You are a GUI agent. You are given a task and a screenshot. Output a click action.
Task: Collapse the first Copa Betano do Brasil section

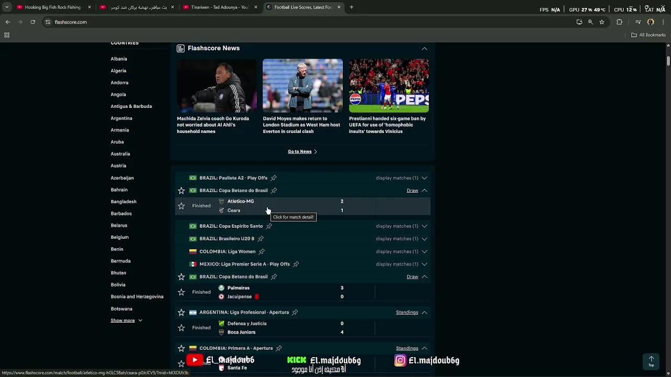[x=425, y=191]
